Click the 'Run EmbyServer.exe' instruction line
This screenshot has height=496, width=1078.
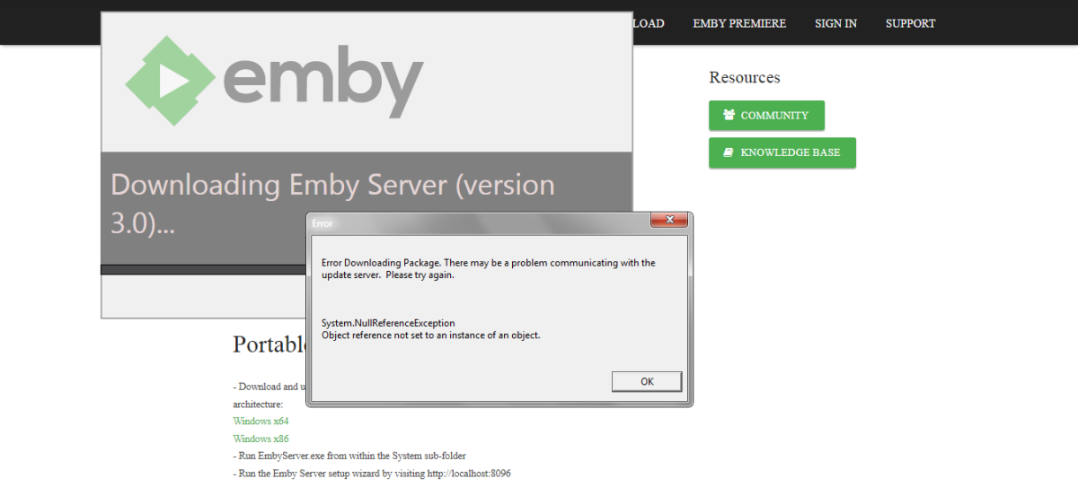pyautogui.click(x=349, y=456)
